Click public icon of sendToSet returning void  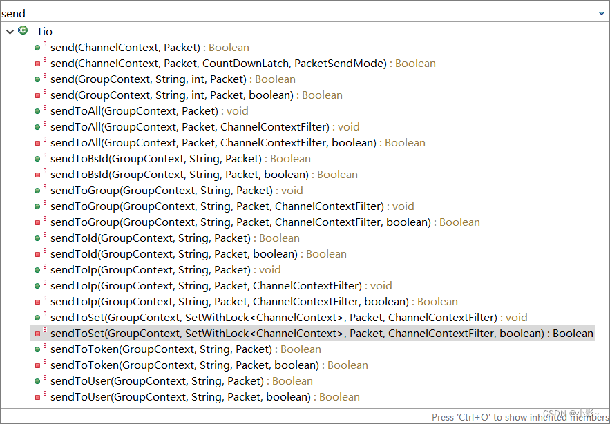coord(37,318)
